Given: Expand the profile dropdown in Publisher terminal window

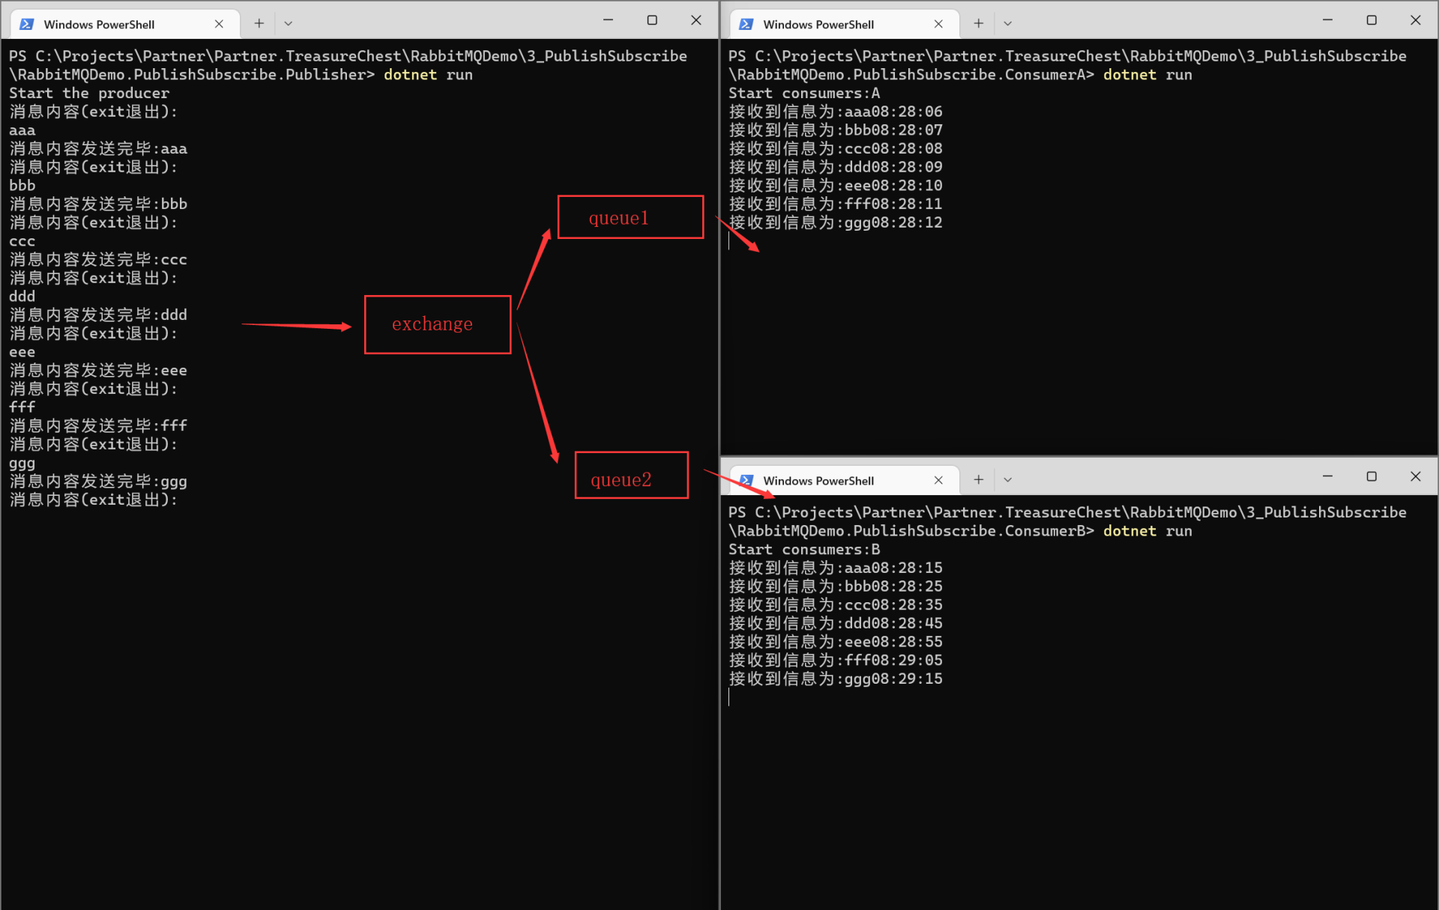Looking at the screenshot, I should pos(288,23).
